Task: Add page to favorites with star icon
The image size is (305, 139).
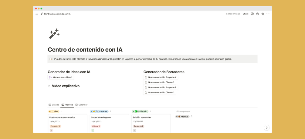Action: click(263, 14)
